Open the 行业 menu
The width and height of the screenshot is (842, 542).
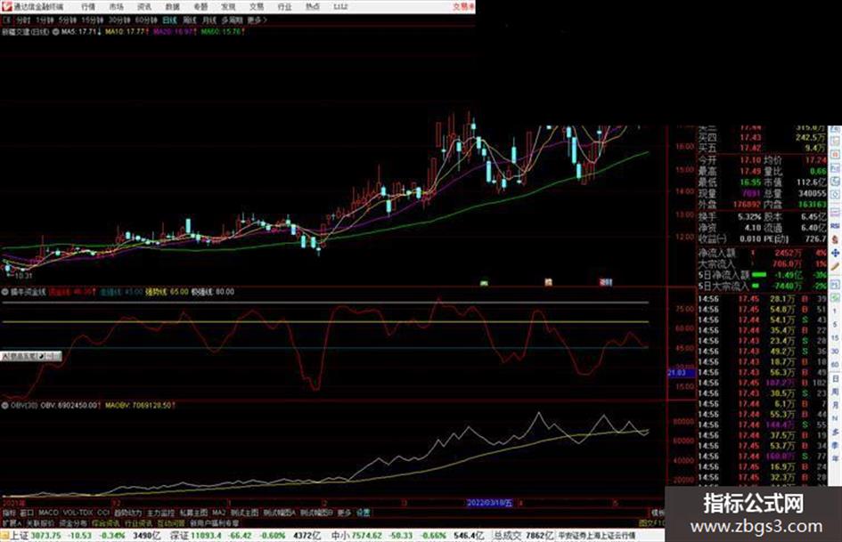click(284, 7)
